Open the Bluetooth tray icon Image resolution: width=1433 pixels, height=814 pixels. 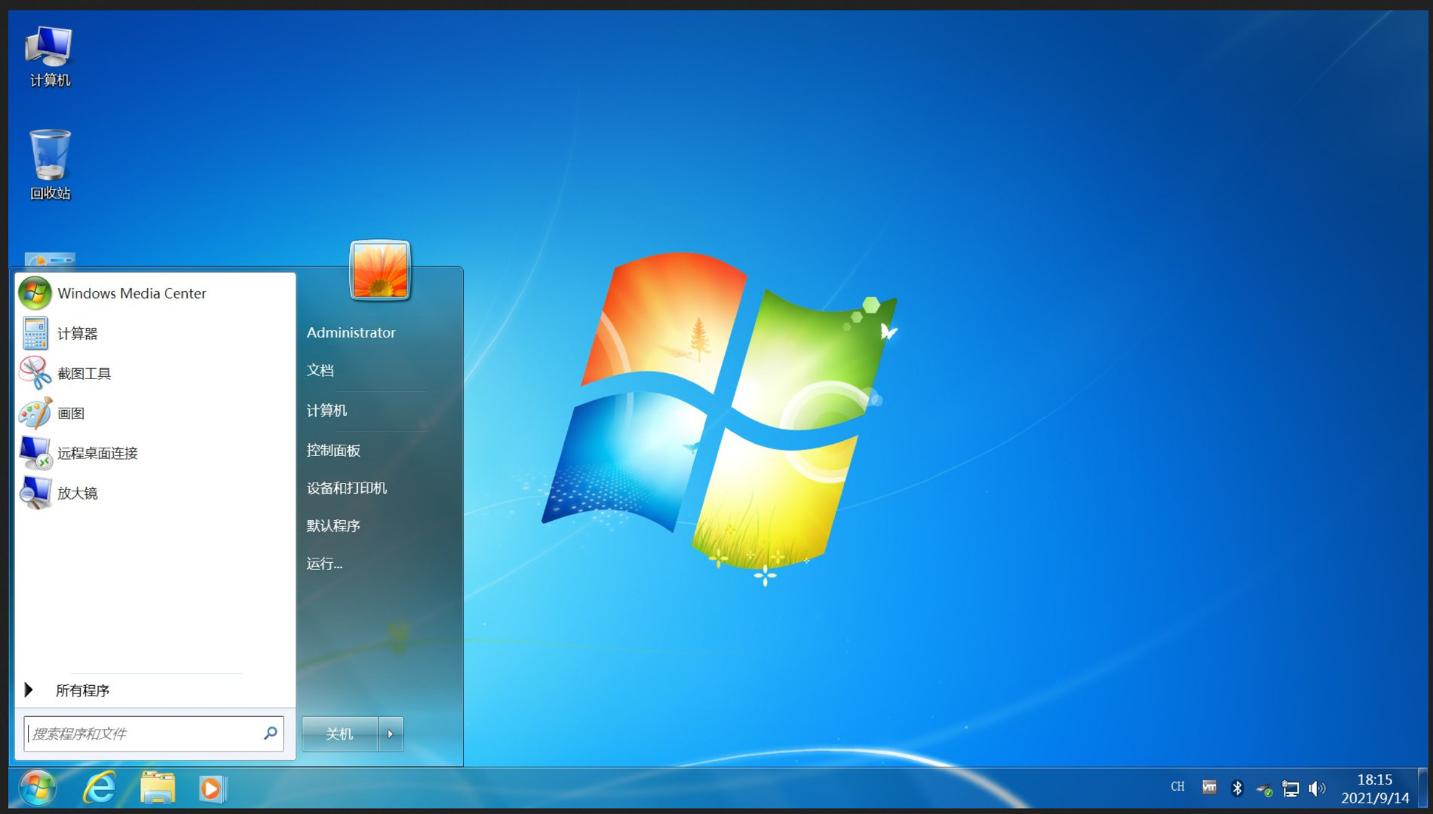pyautogui.click(x=1237, y=788)
